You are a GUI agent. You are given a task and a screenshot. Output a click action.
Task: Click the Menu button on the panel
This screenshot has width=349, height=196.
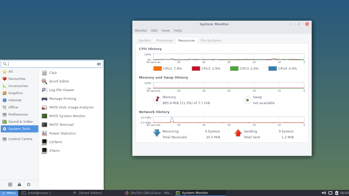click(x=9, y=193)
